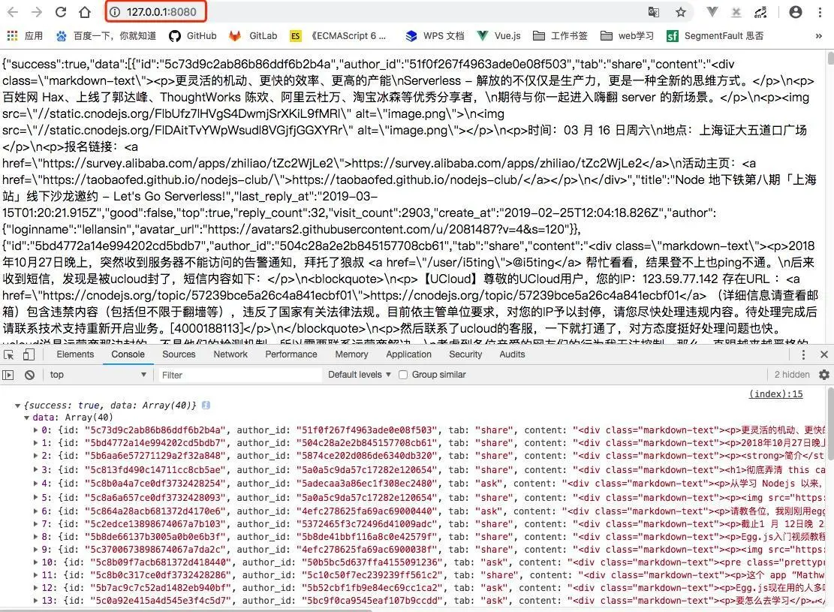Screen dimensions: 834x612
Task: Open the user profile avatar icon
Action: pos(795,12)
